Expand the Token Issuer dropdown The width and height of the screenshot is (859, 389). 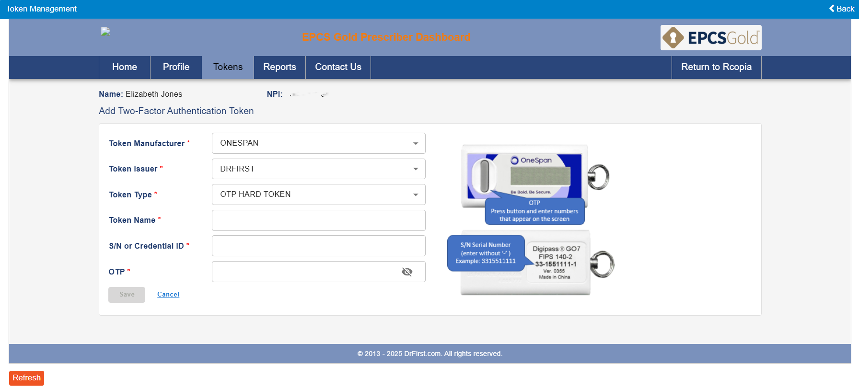pos(318,169)
